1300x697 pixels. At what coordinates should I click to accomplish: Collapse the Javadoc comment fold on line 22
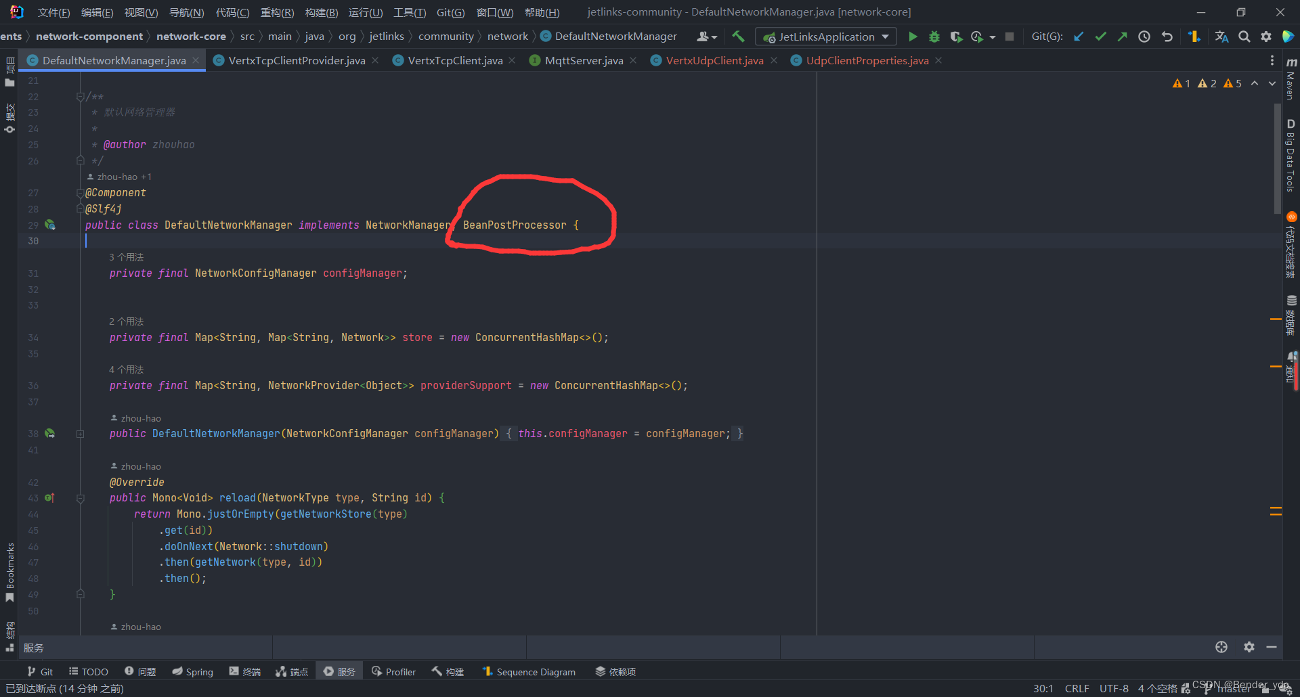click(x=80, y=97)
